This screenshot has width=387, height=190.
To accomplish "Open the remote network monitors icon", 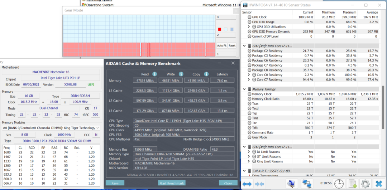I will [307, 184].
